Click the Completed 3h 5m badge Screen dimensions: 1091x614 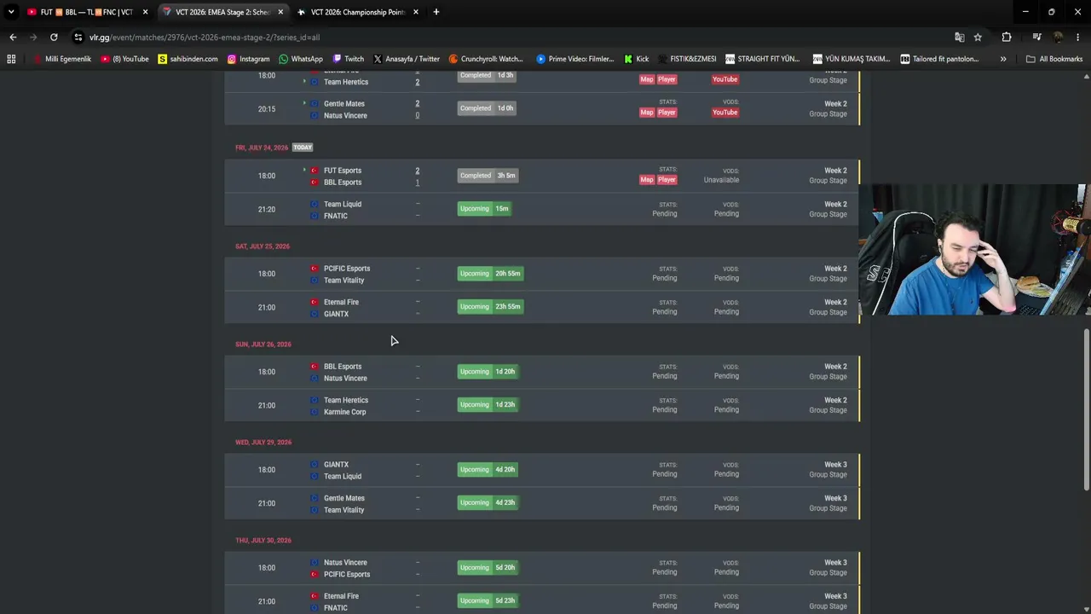[x=488, y=176]
